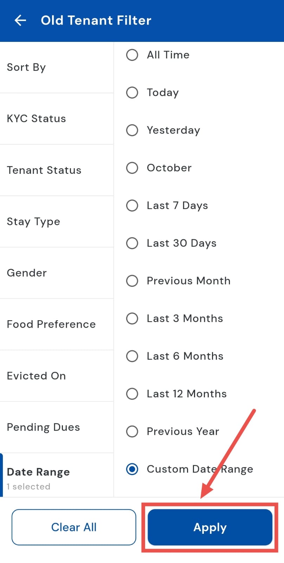This screenshot has width=284, height=563.
Task: Pick Last 12 Months option
Action: pyautogui.click(x=132, y=394)
